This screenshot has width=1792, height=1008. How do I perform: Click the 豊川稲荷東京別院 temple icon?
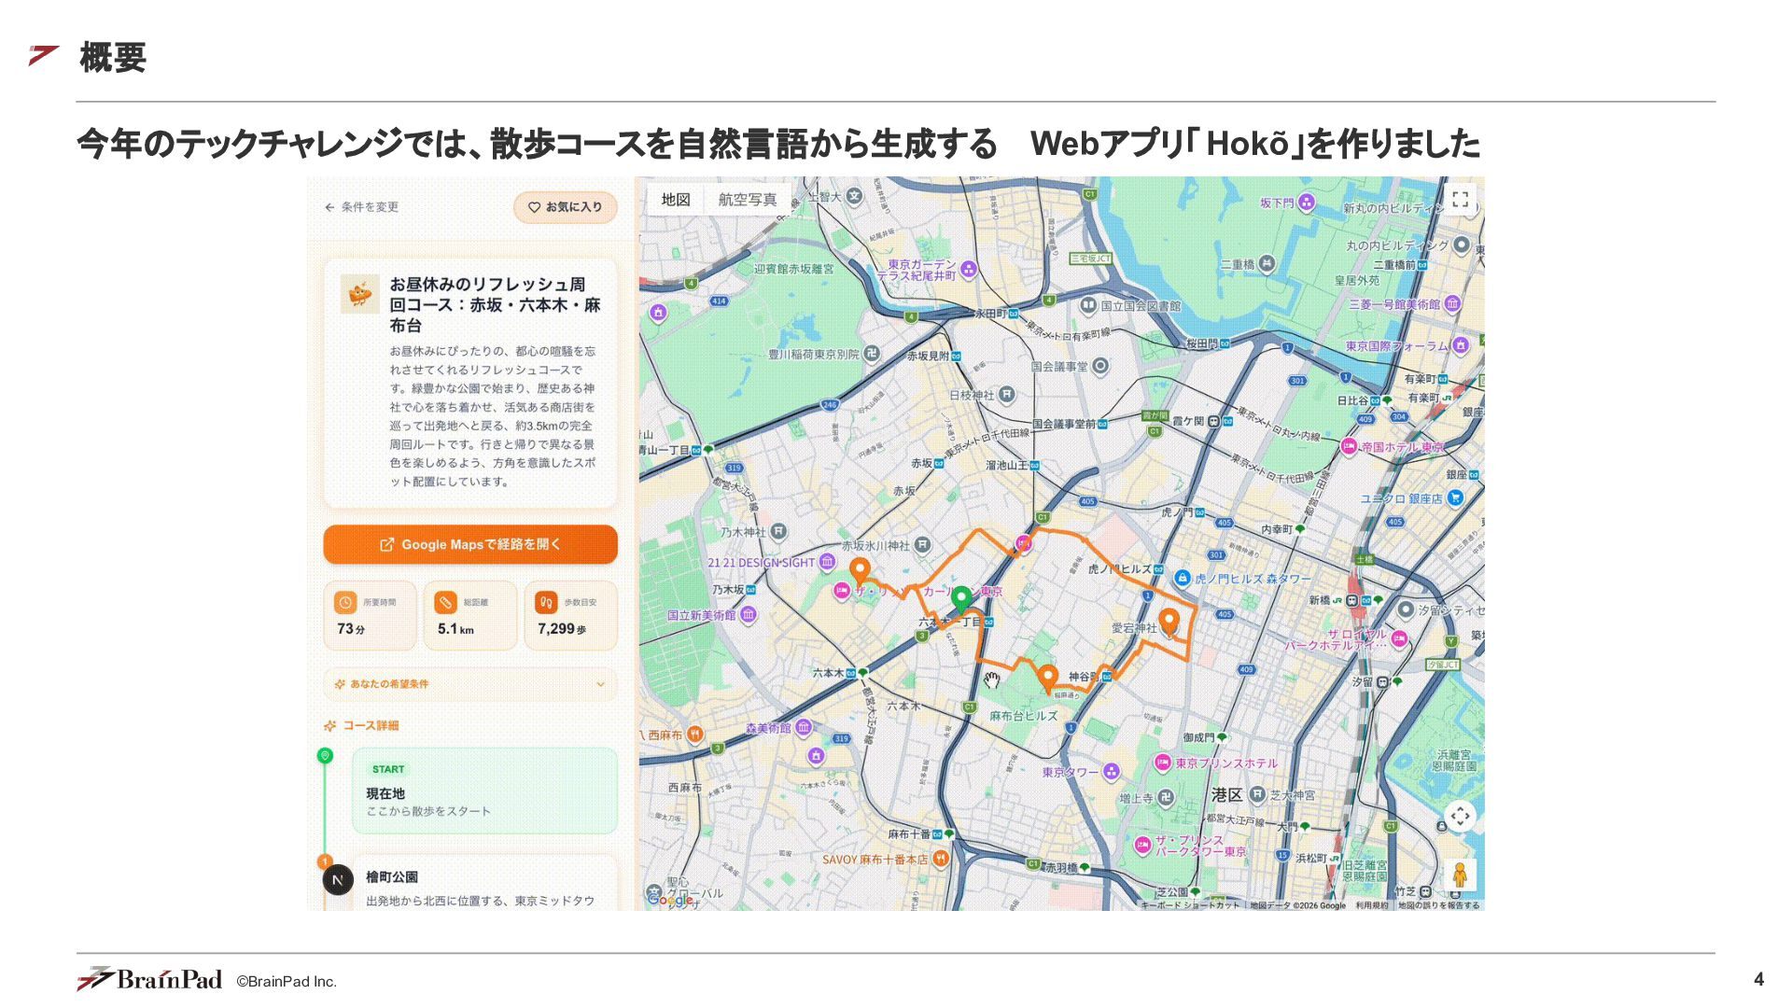click(872, 354)
